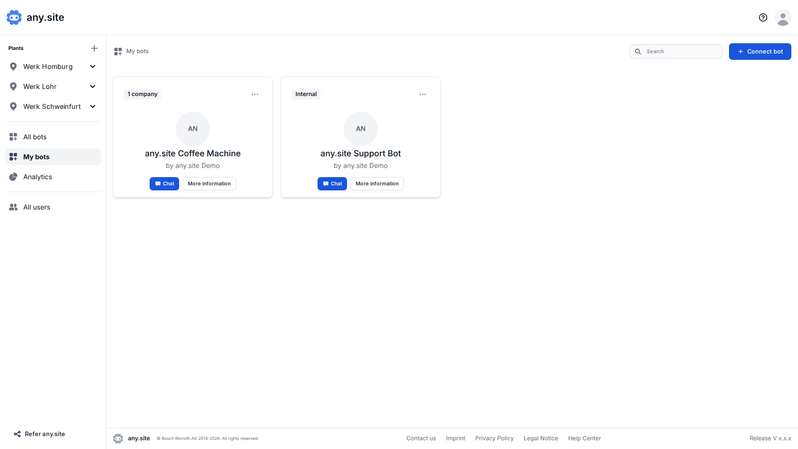
Task: Click the any.site robot logo in header
Action: tap(14, 17)
